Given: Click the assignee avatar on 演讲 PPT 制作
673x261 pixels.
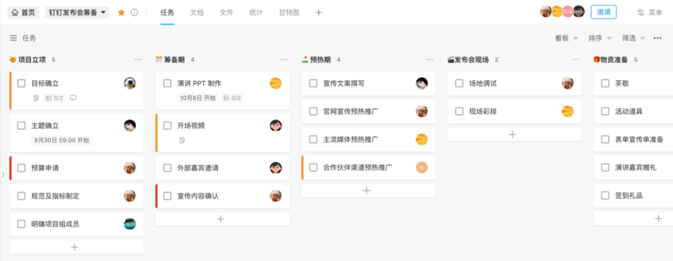Looking at the screenshot, I should (275, 83).
